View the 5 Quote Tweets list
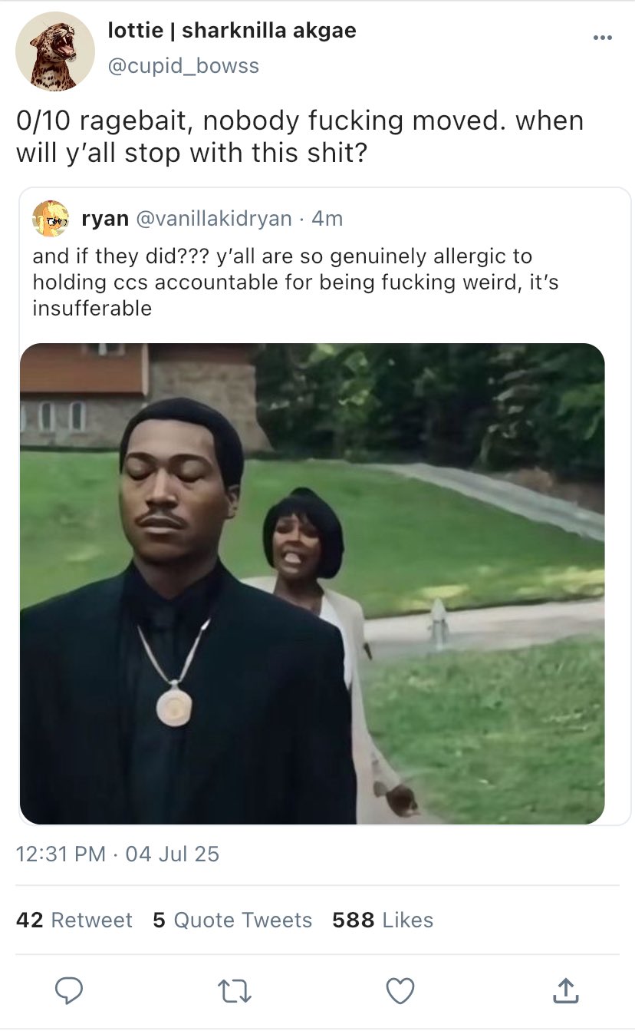Screen dimensions: 635x1031 (232, 920)
